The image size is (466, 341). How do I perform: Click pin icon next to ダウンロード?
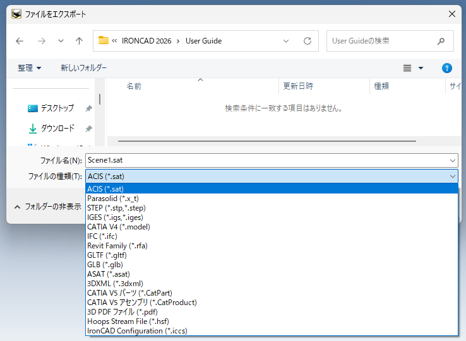tap(88, 129)
